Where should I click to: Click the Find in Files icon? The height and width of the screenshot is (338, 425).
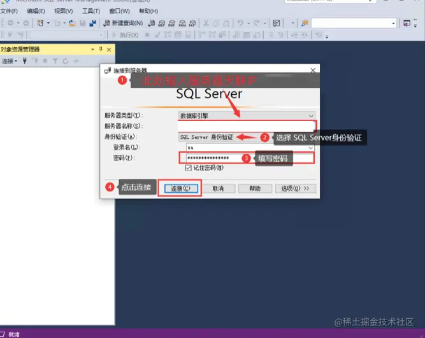[305, 24]
